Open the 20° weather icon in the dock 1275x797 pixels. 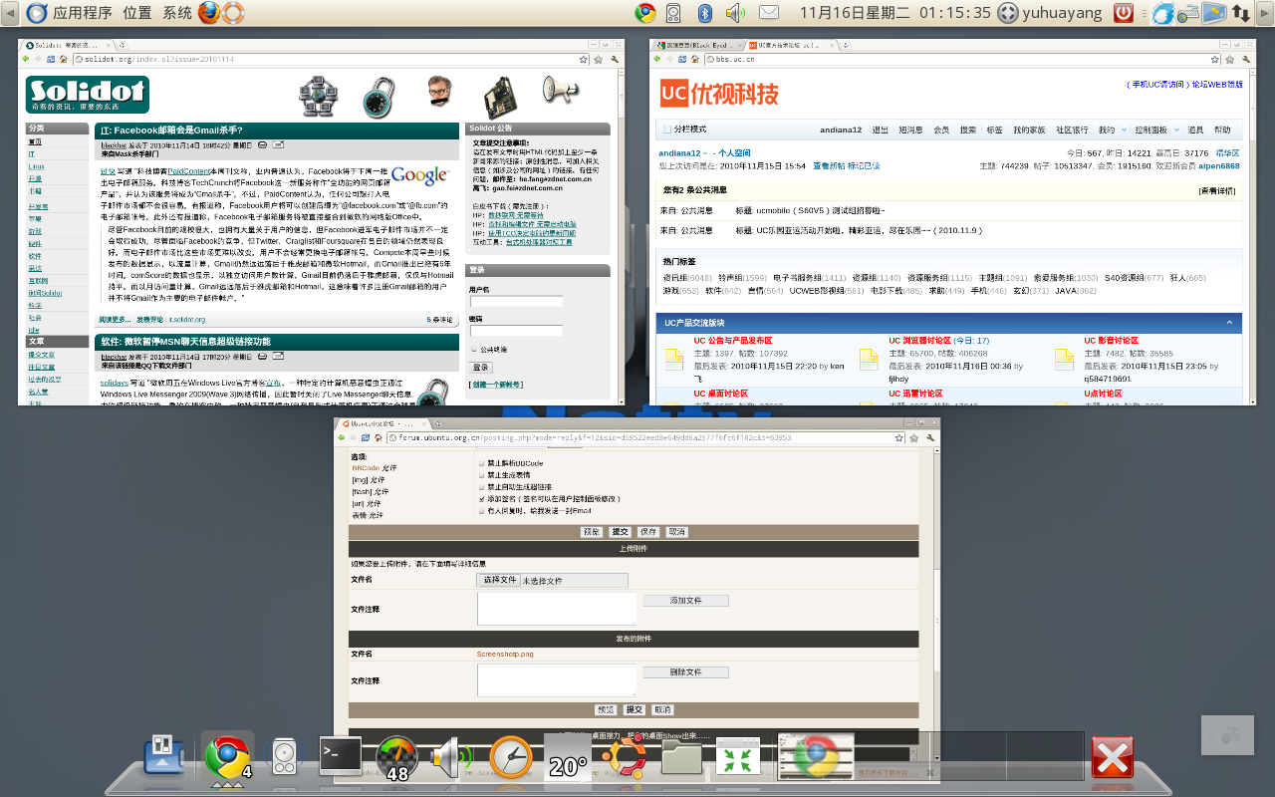[568, 758]
